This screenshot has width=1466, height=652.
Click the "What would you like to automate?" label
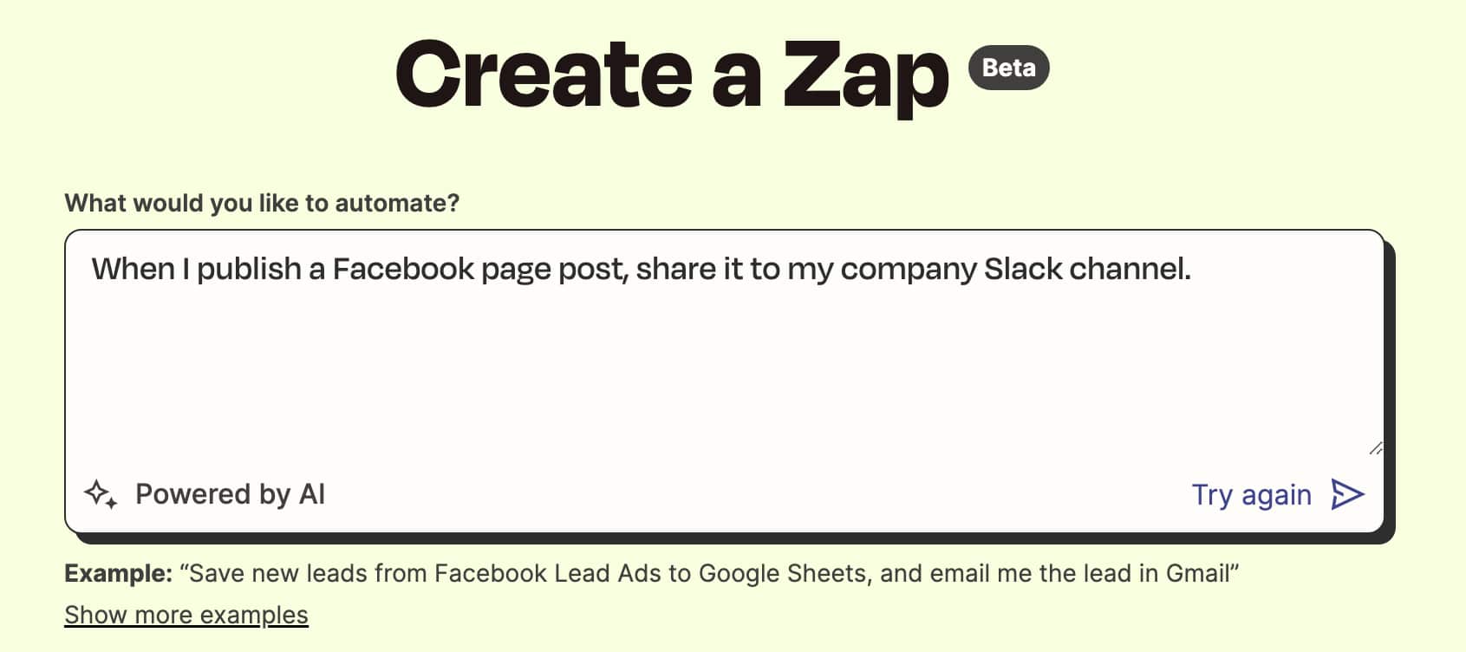[x=262, y=203]
